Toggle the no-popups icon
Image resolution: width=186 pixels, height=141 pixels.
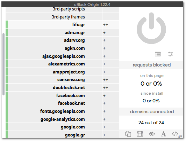coord(128,134)
